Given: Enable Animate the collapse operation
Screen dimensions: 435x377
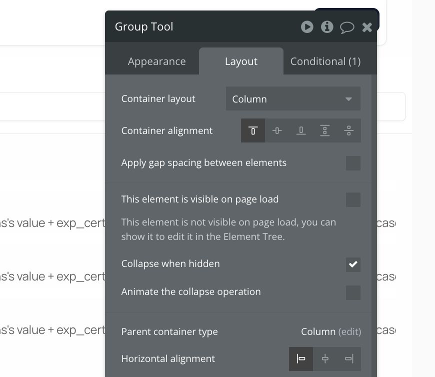Looking at the screenshot, I should [353, 292].
